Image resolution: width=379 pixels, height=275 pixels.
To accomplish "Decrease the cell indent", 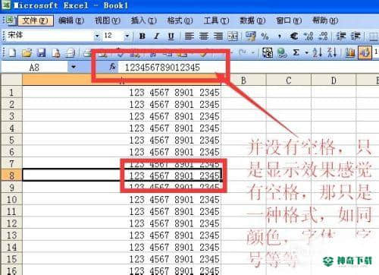I will (341, 36).
